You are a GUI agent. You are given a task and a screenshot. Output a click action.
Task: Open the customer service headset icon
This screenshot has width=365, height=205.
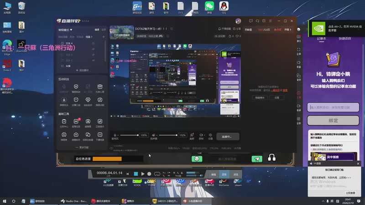pyautogui.click(x=257, y=21)
